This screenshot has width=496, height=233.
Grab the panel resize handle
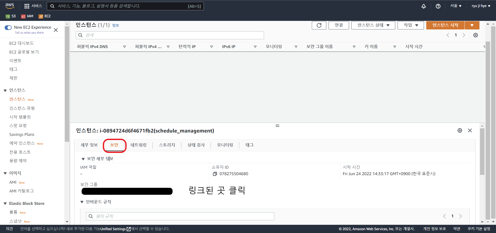point(277,126)
